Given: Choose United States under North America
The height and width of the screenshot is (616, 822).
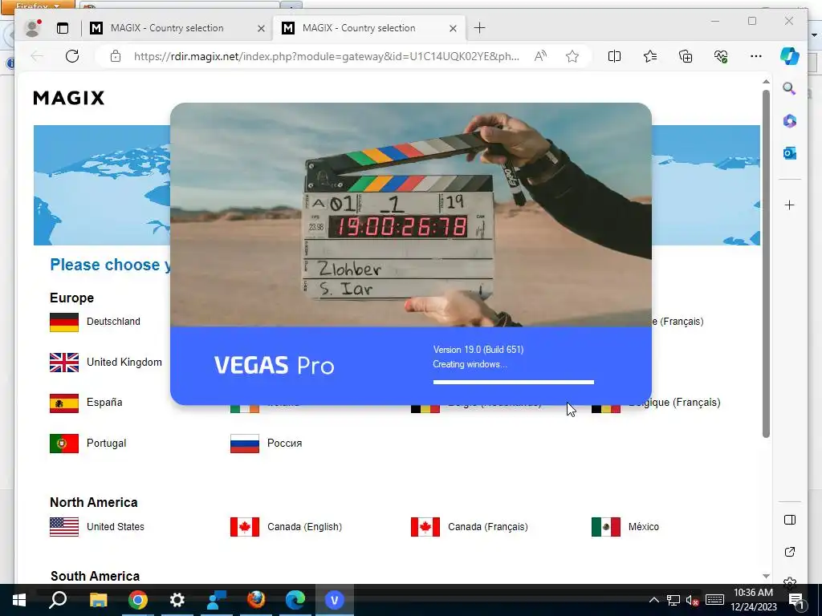Looking at the screenshot, I should [x=116, y=527].
